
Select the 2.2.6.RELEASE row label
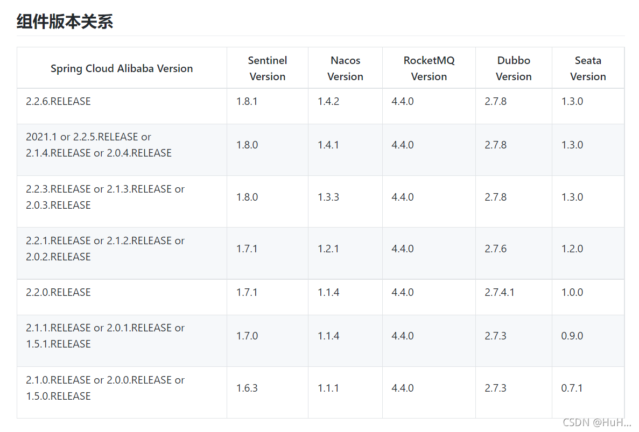point(58,101)
